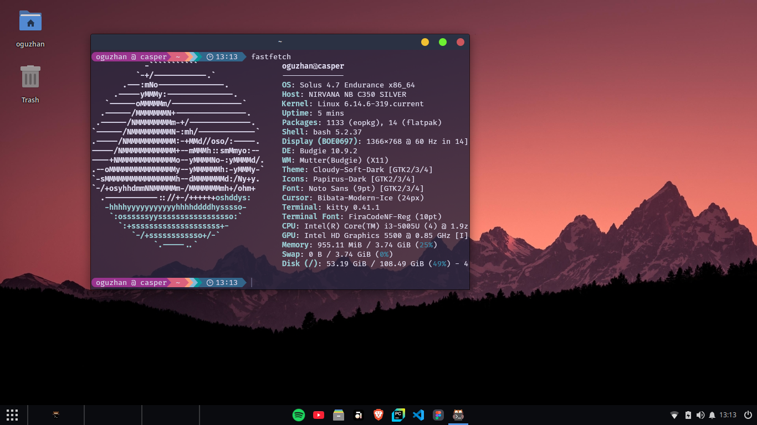757x425 pixels.
Task: Select the oguzhan home folder on the desktop
Action: 30,29
